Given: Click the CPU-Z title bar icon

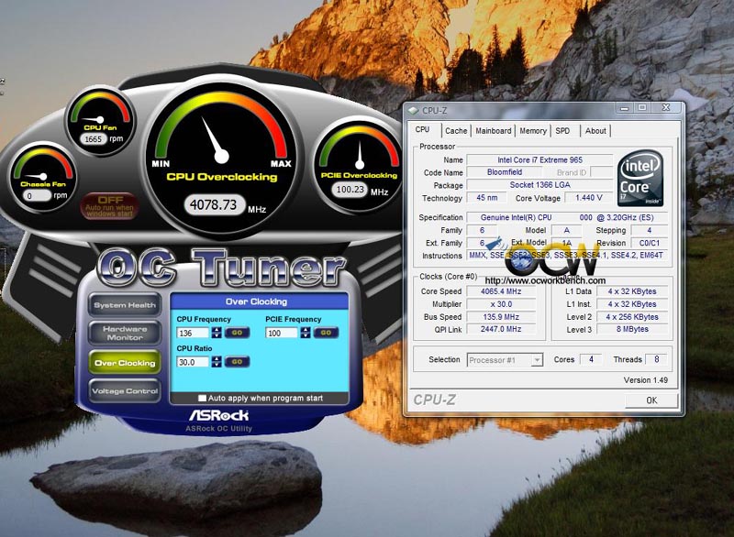Looking at the screenshot, I should point(413,111).
